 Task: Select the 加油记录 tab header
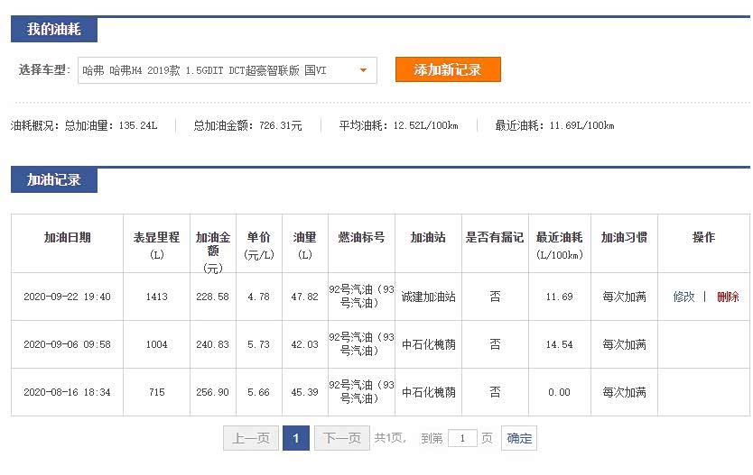click(54, 180)
